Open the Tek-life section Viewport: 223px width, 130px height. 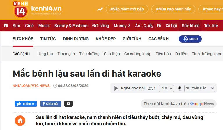coord(211,26)
